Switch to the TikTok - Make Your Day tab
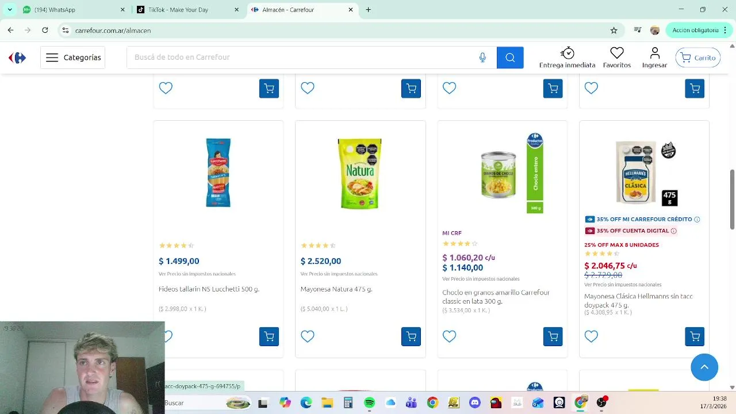736x414 pixels. (x=187, y=10)
